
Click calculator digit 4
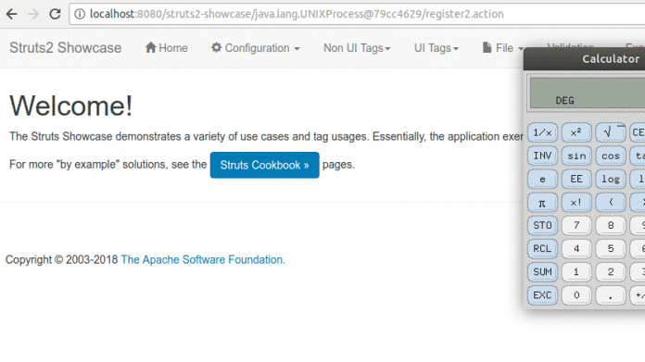point(576,249)
